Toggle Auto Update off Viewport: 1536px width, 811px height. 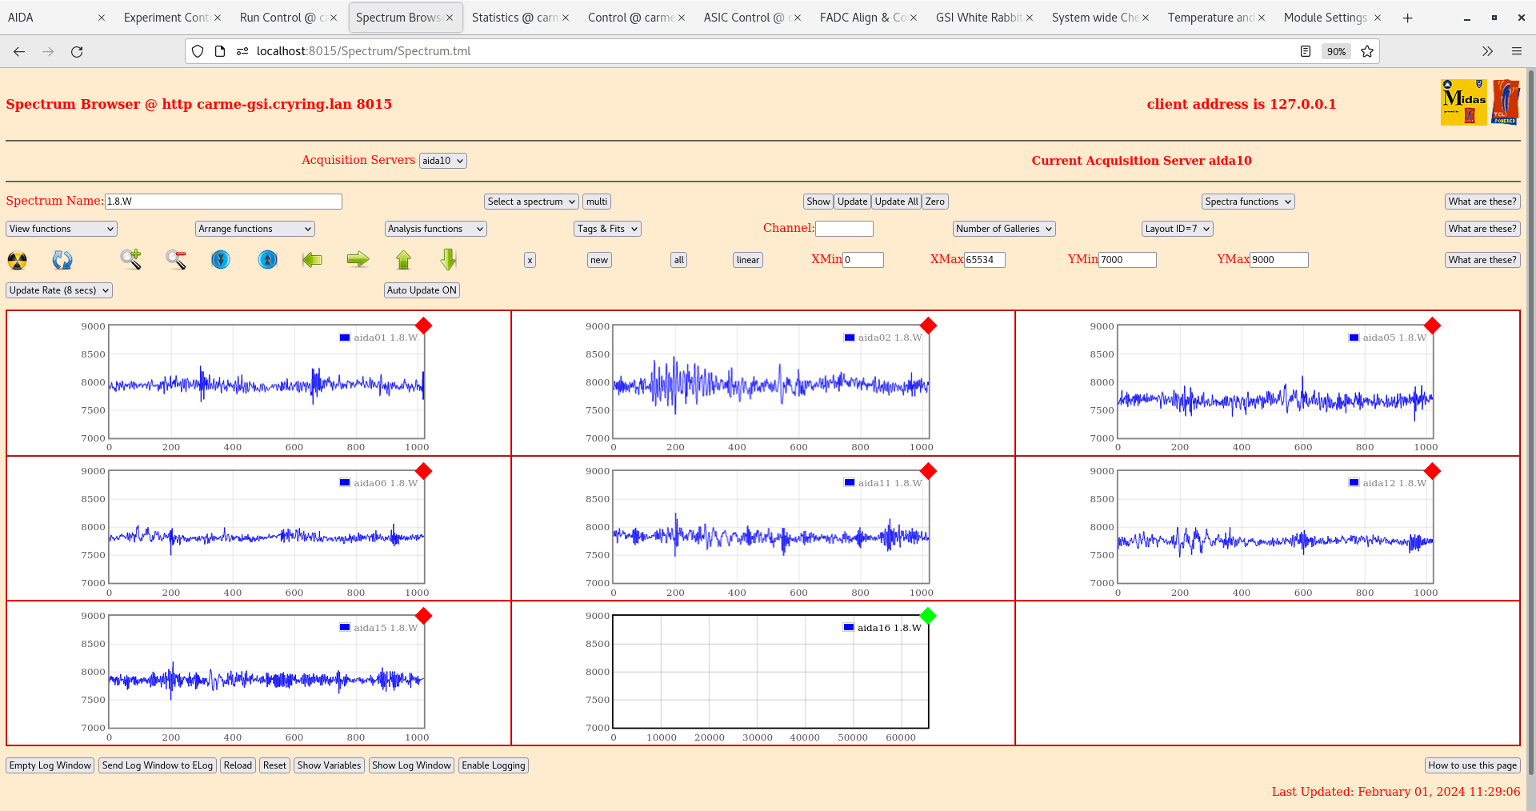[422, 290]
